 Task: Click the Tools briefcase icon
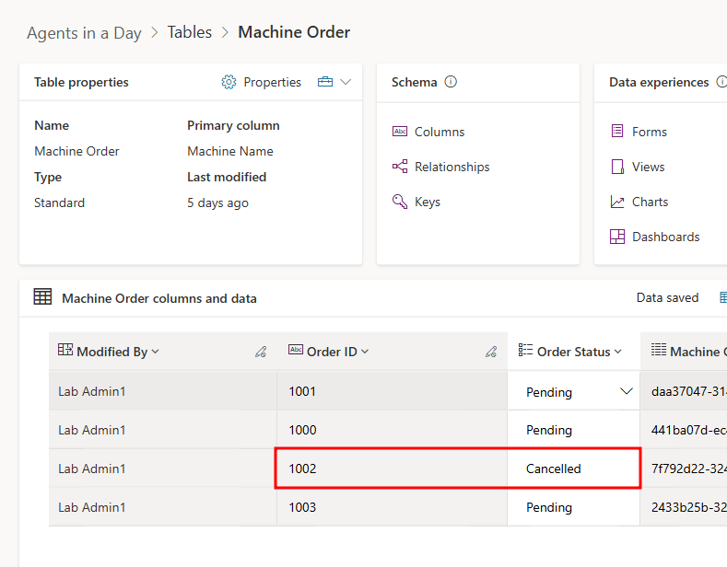324,83
